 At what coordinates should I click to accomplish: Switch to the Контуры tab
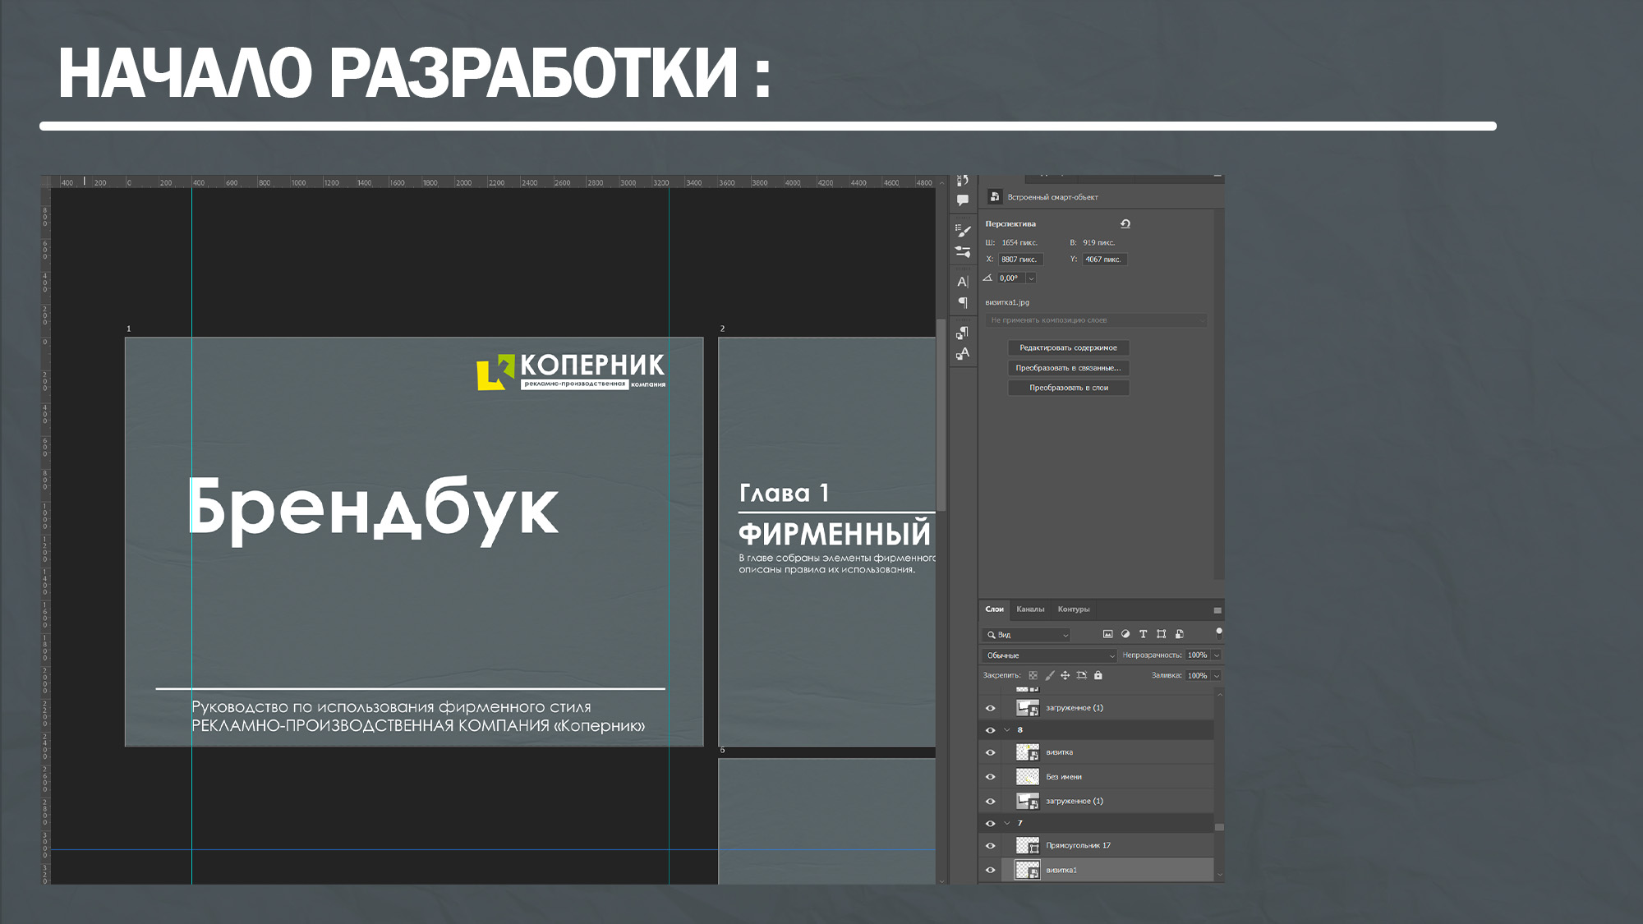[x=1074, y=609]
